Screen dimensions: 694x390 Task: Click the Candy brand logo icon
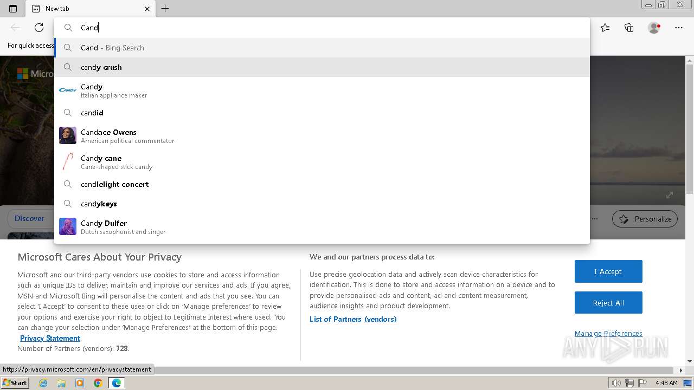point(68,90)
